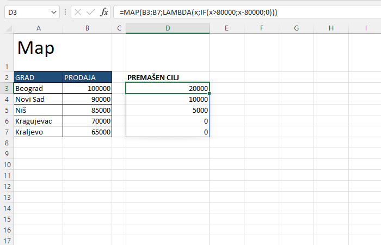This screenshot has height=245, width=381.
Task: Select row 3 header
Action: pyautogui.click(x=7, y=88)
